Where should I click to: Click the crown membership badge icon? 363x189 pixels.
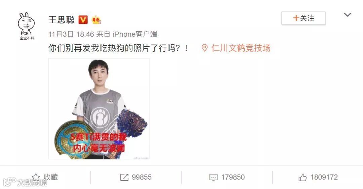point(96,20)
